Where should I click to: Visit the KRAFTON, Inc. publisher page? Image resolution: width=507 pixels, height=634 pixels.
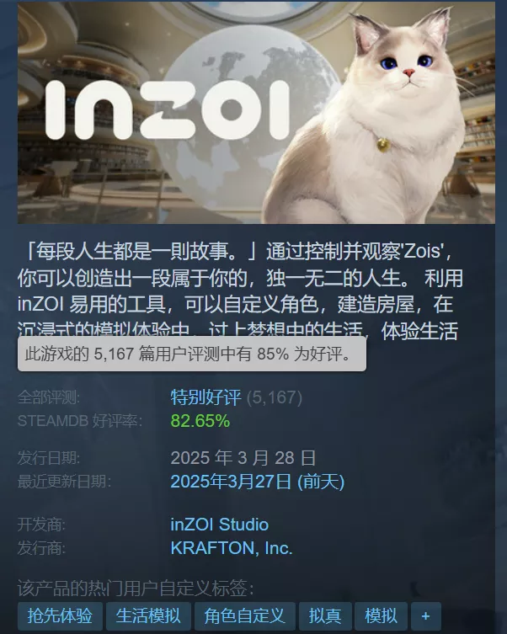[232, 548]
